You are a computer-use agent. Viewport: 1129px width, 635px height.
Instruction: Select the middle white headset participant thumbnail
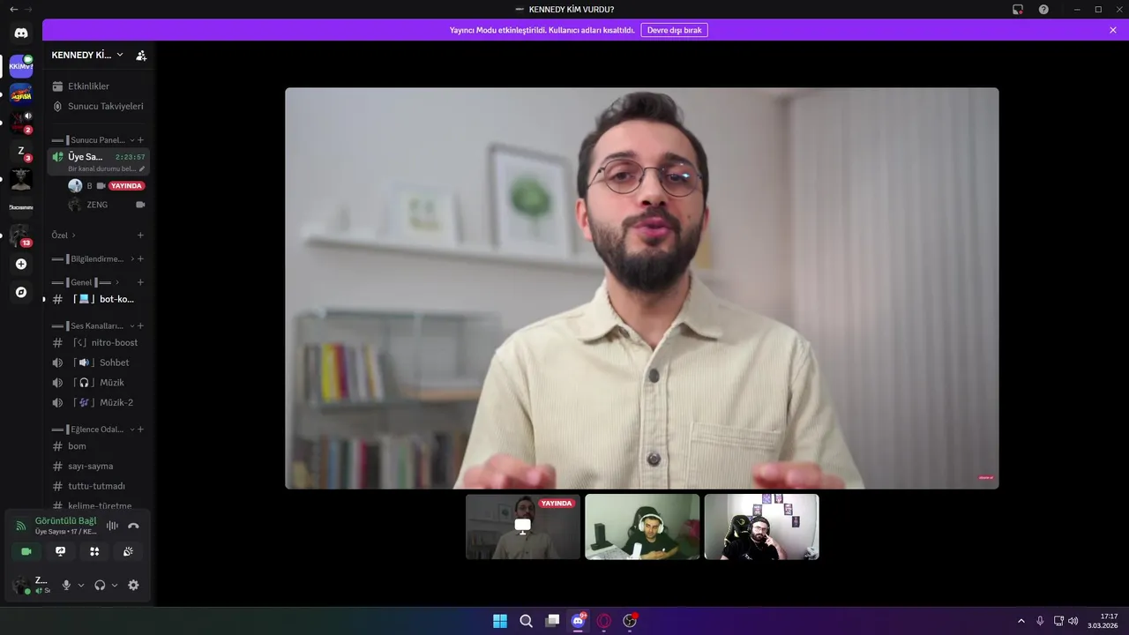click(642, 527)
